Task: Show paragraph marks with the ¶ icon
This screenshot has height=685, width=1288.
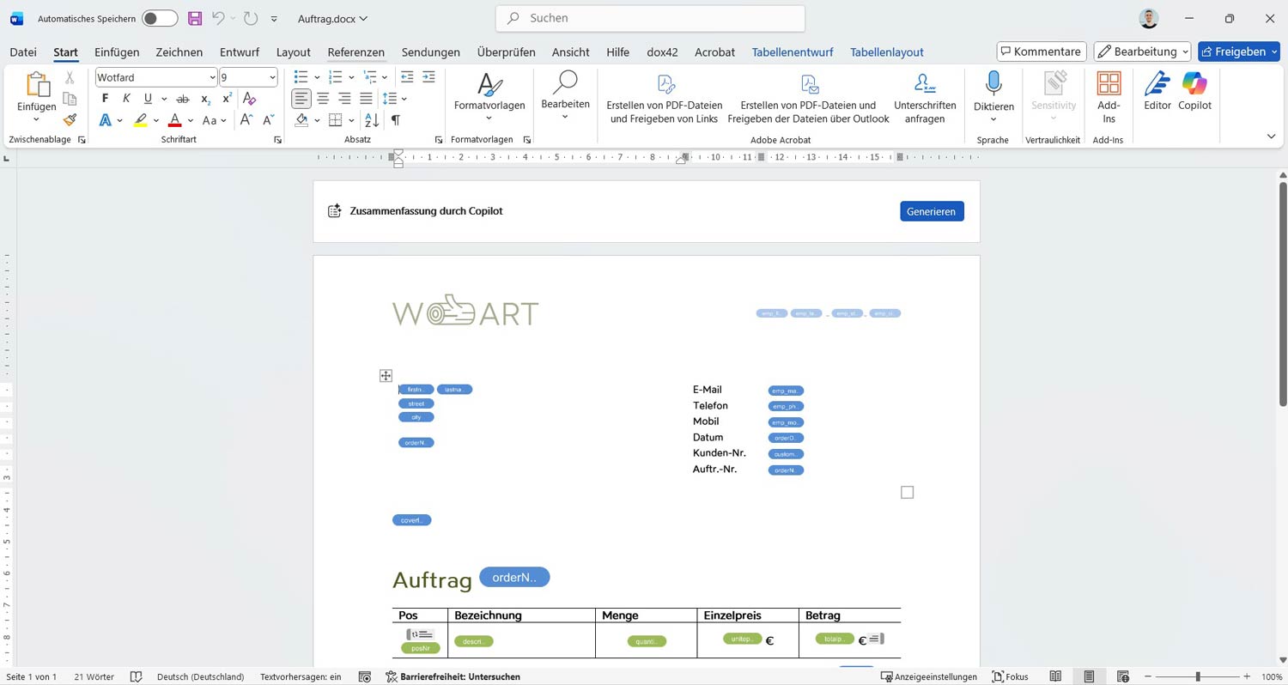Action: [x=395, y=119]
